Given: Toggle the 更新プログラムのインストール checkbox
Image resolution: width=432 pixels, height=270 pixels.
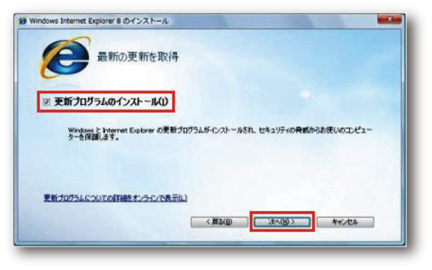Looking at the screenshot, I should [46, 102].
